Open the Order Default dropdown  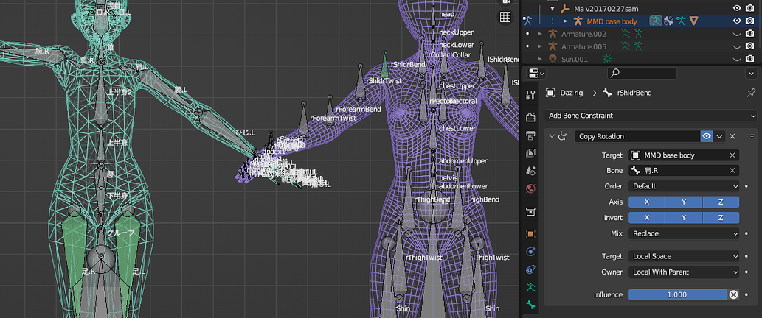tap(684, 186)
